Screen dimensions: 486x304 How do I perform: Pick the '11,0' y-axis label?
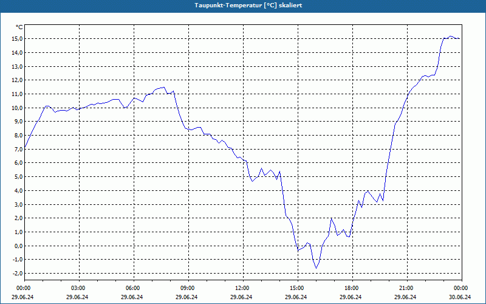[x=17, y=94]
